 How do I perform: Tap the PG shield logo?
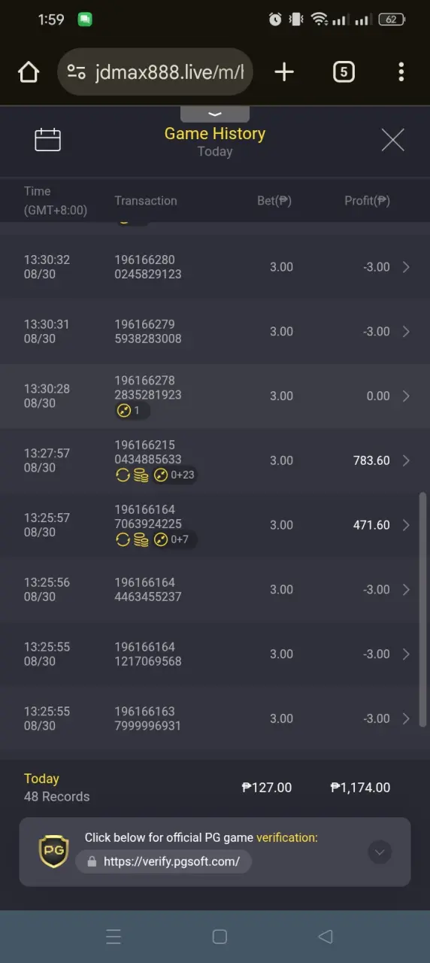point(53,852)
